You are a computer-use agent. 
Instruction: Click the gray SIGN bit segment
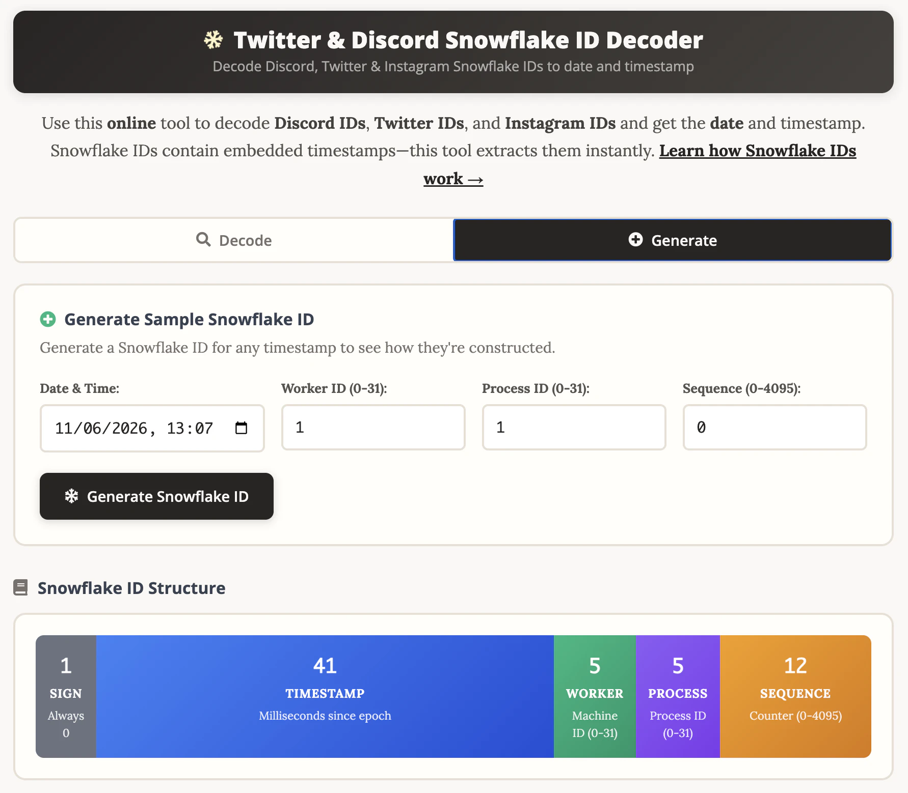66,696
